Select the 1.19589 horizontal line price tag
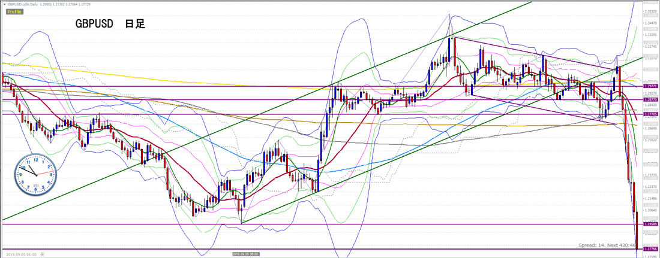Viewport: 660px width, 258px height. point(650,224)
